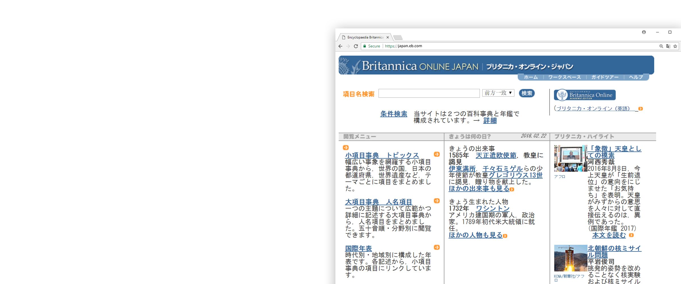Click orange arrow after 本文を読む
This screenshot has height=284, width=681.
coord(631,235)
